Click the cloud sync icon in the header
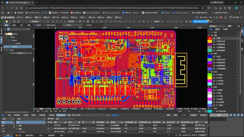244x137 pixels. click(x=217, y=18)
